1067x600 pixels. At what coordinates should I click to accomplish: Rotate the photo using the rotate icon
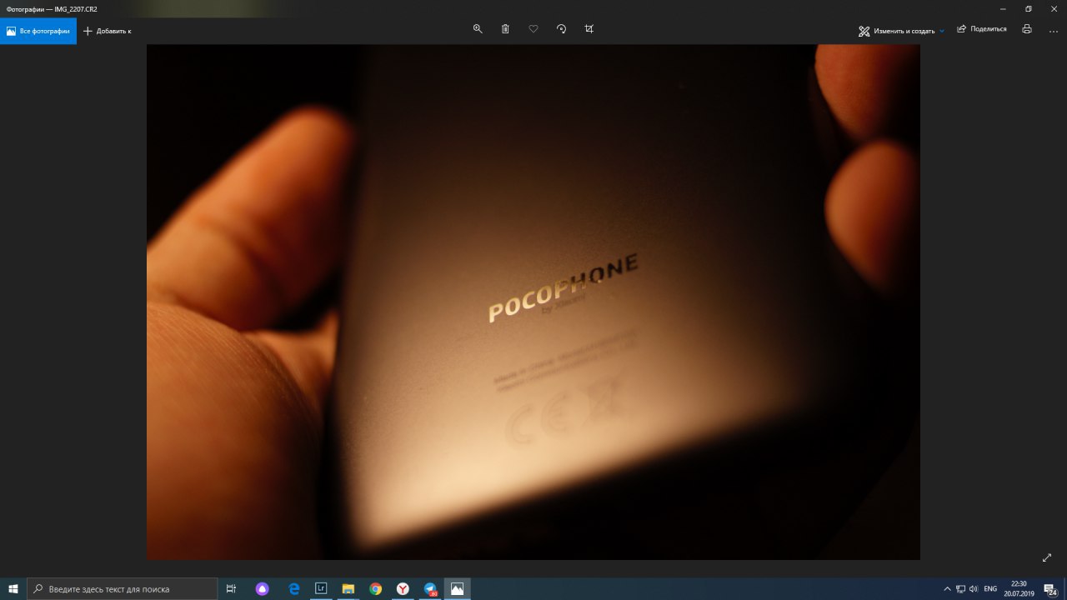[561, 28]
